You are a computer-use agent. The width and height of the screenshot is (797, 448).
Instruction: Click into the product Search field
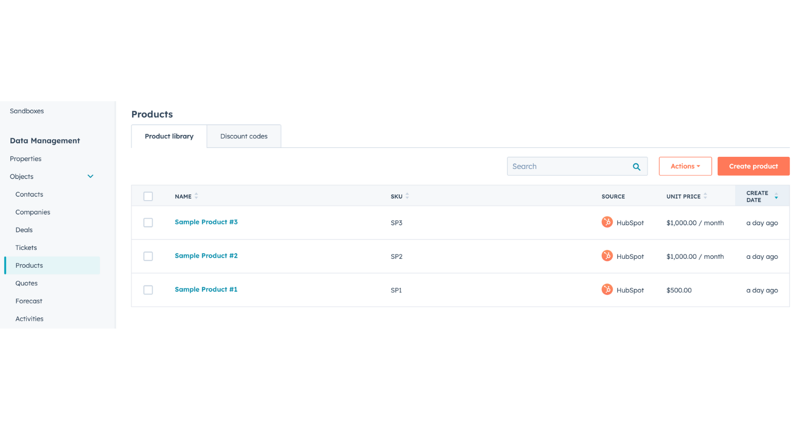(568, 166)
